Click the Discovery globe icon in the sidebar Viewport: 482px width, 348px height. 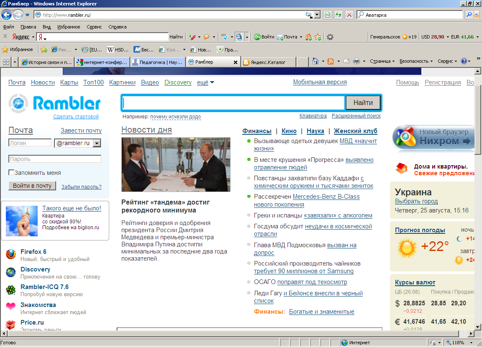(x=11, y=272)
